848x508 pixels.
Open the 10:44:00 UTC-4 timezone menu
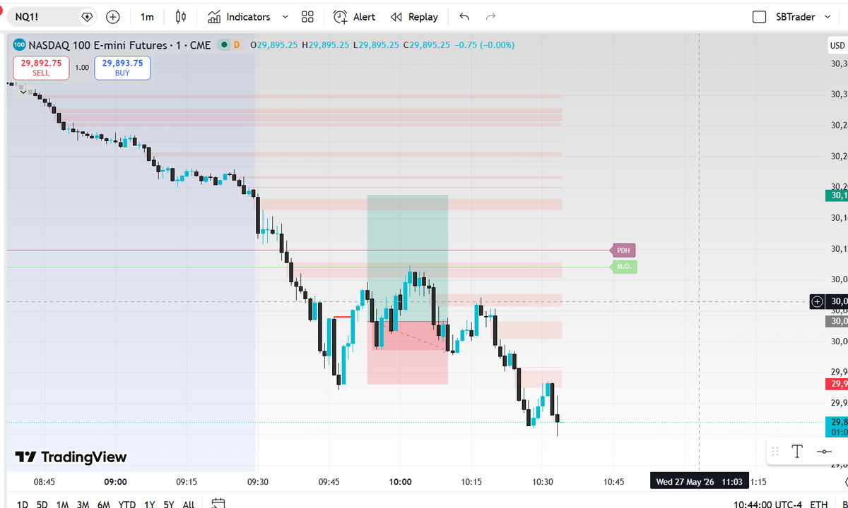(768, 504)
